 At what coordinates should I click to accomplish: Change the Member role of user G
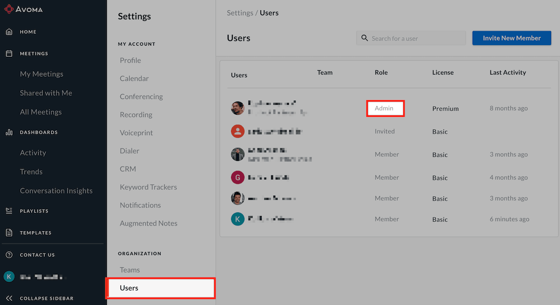pos(386,177)
